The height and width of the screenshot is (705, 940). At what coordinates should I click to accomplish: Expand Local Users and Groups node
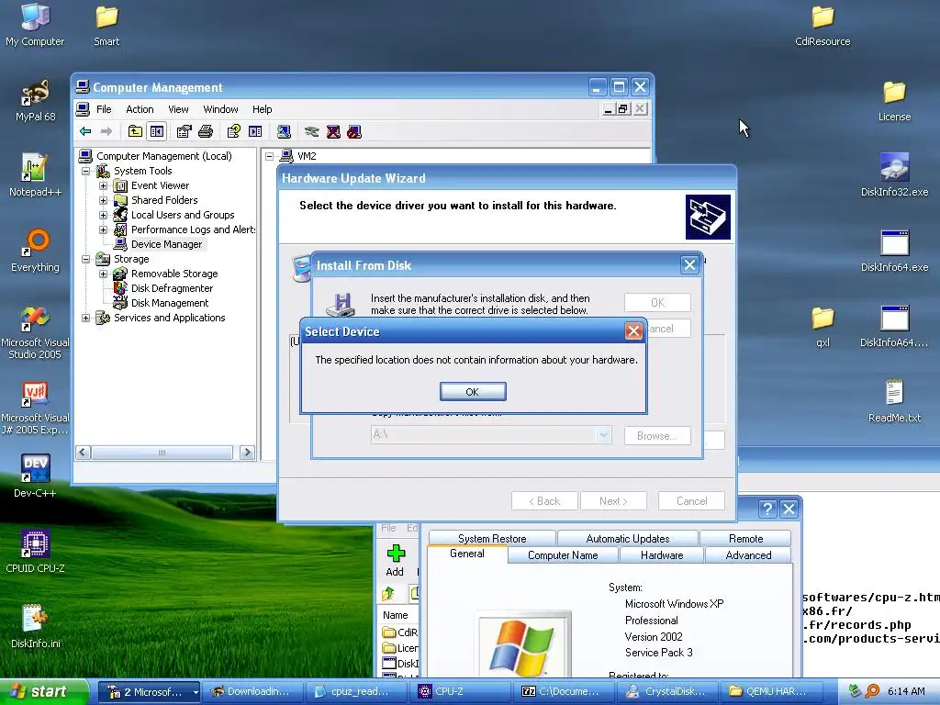(x=103, y=215)
